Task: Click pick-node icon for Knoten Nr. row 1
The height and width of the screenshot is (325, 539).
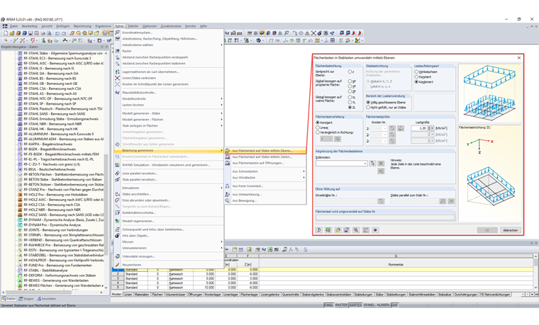Action: coord(392,128)
